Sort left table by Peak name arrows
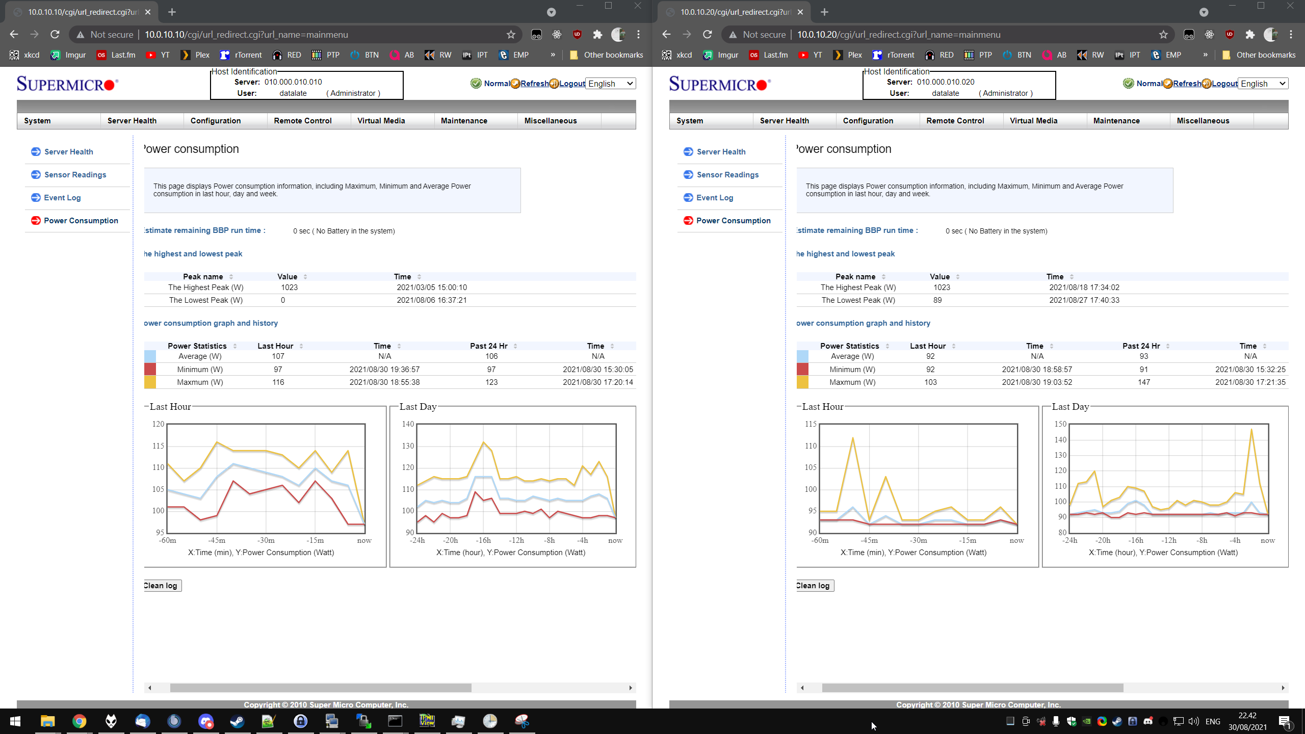Image resolution: width=1305 pixels, height=734 pixels. 231,277
